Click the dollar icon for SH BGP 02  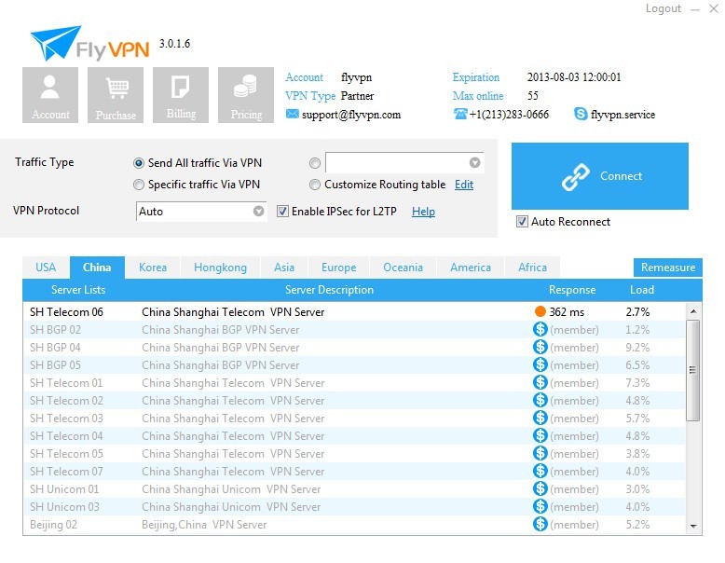540,329
